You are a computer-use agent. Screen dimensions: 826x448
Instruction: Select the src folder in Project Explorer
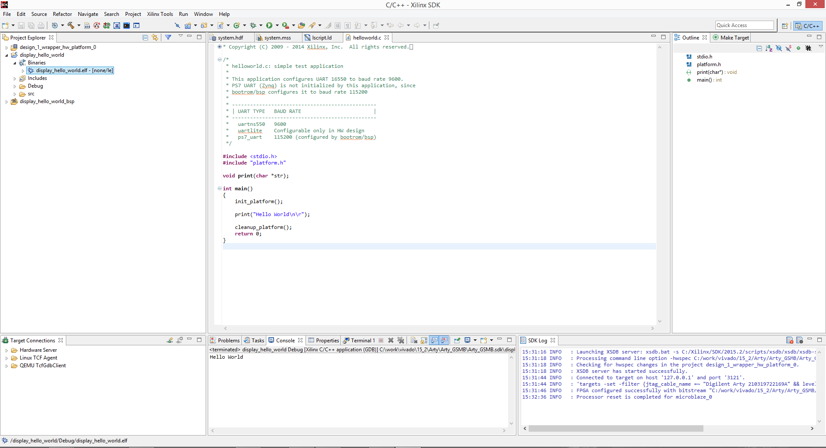click(31, 94)
